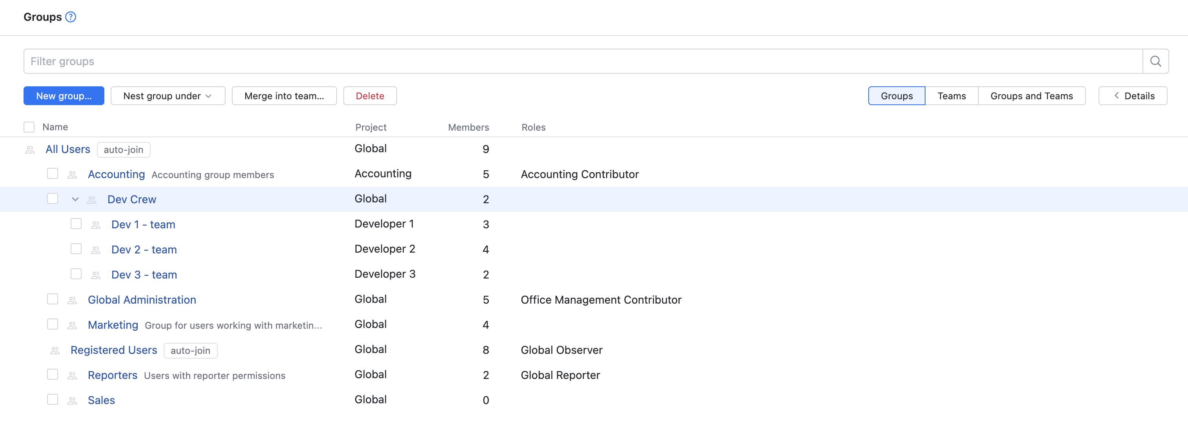Expand the Details side panel
Screen dimensions: 1188x437
[1133, 96]
